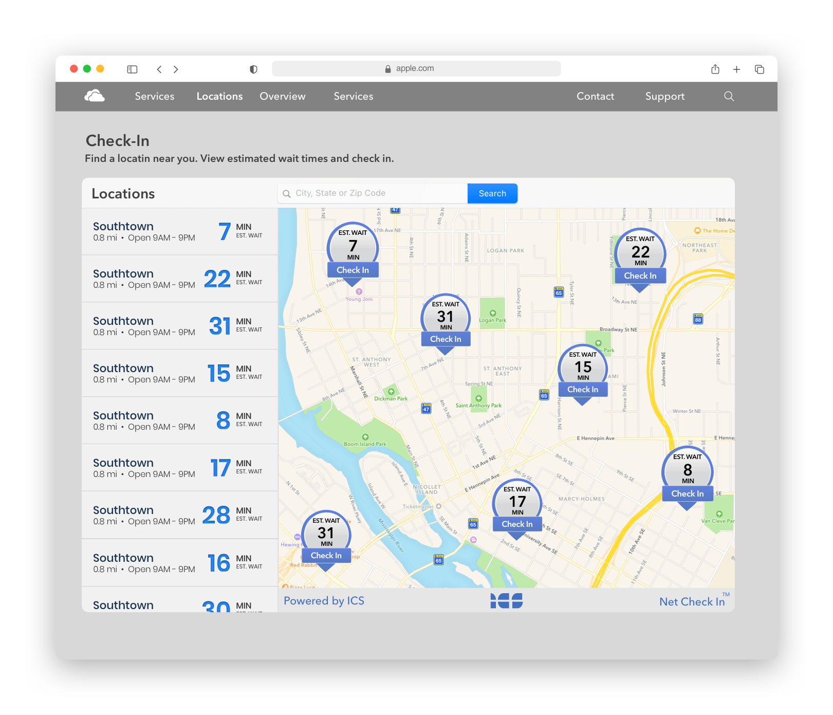The width and height of the screenshot is (833, 715).
Task: Toggle the Safari sidebar icon
Action: point(132,69)
